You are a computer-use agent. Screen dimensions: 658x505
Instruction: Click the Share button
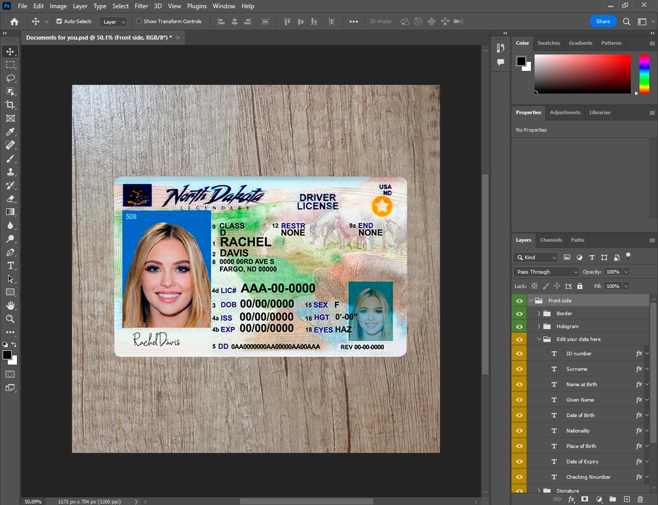tap(603, 21)
